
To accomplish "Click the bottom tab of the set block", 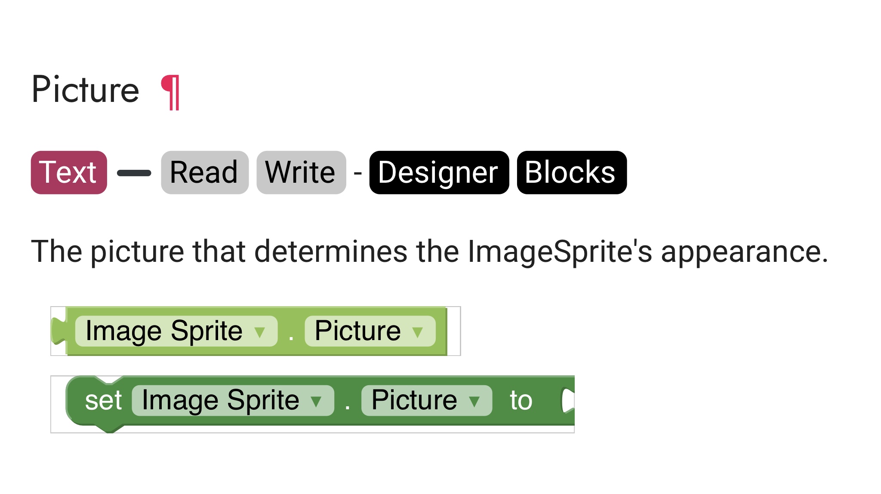I will [x=109, y=428].
